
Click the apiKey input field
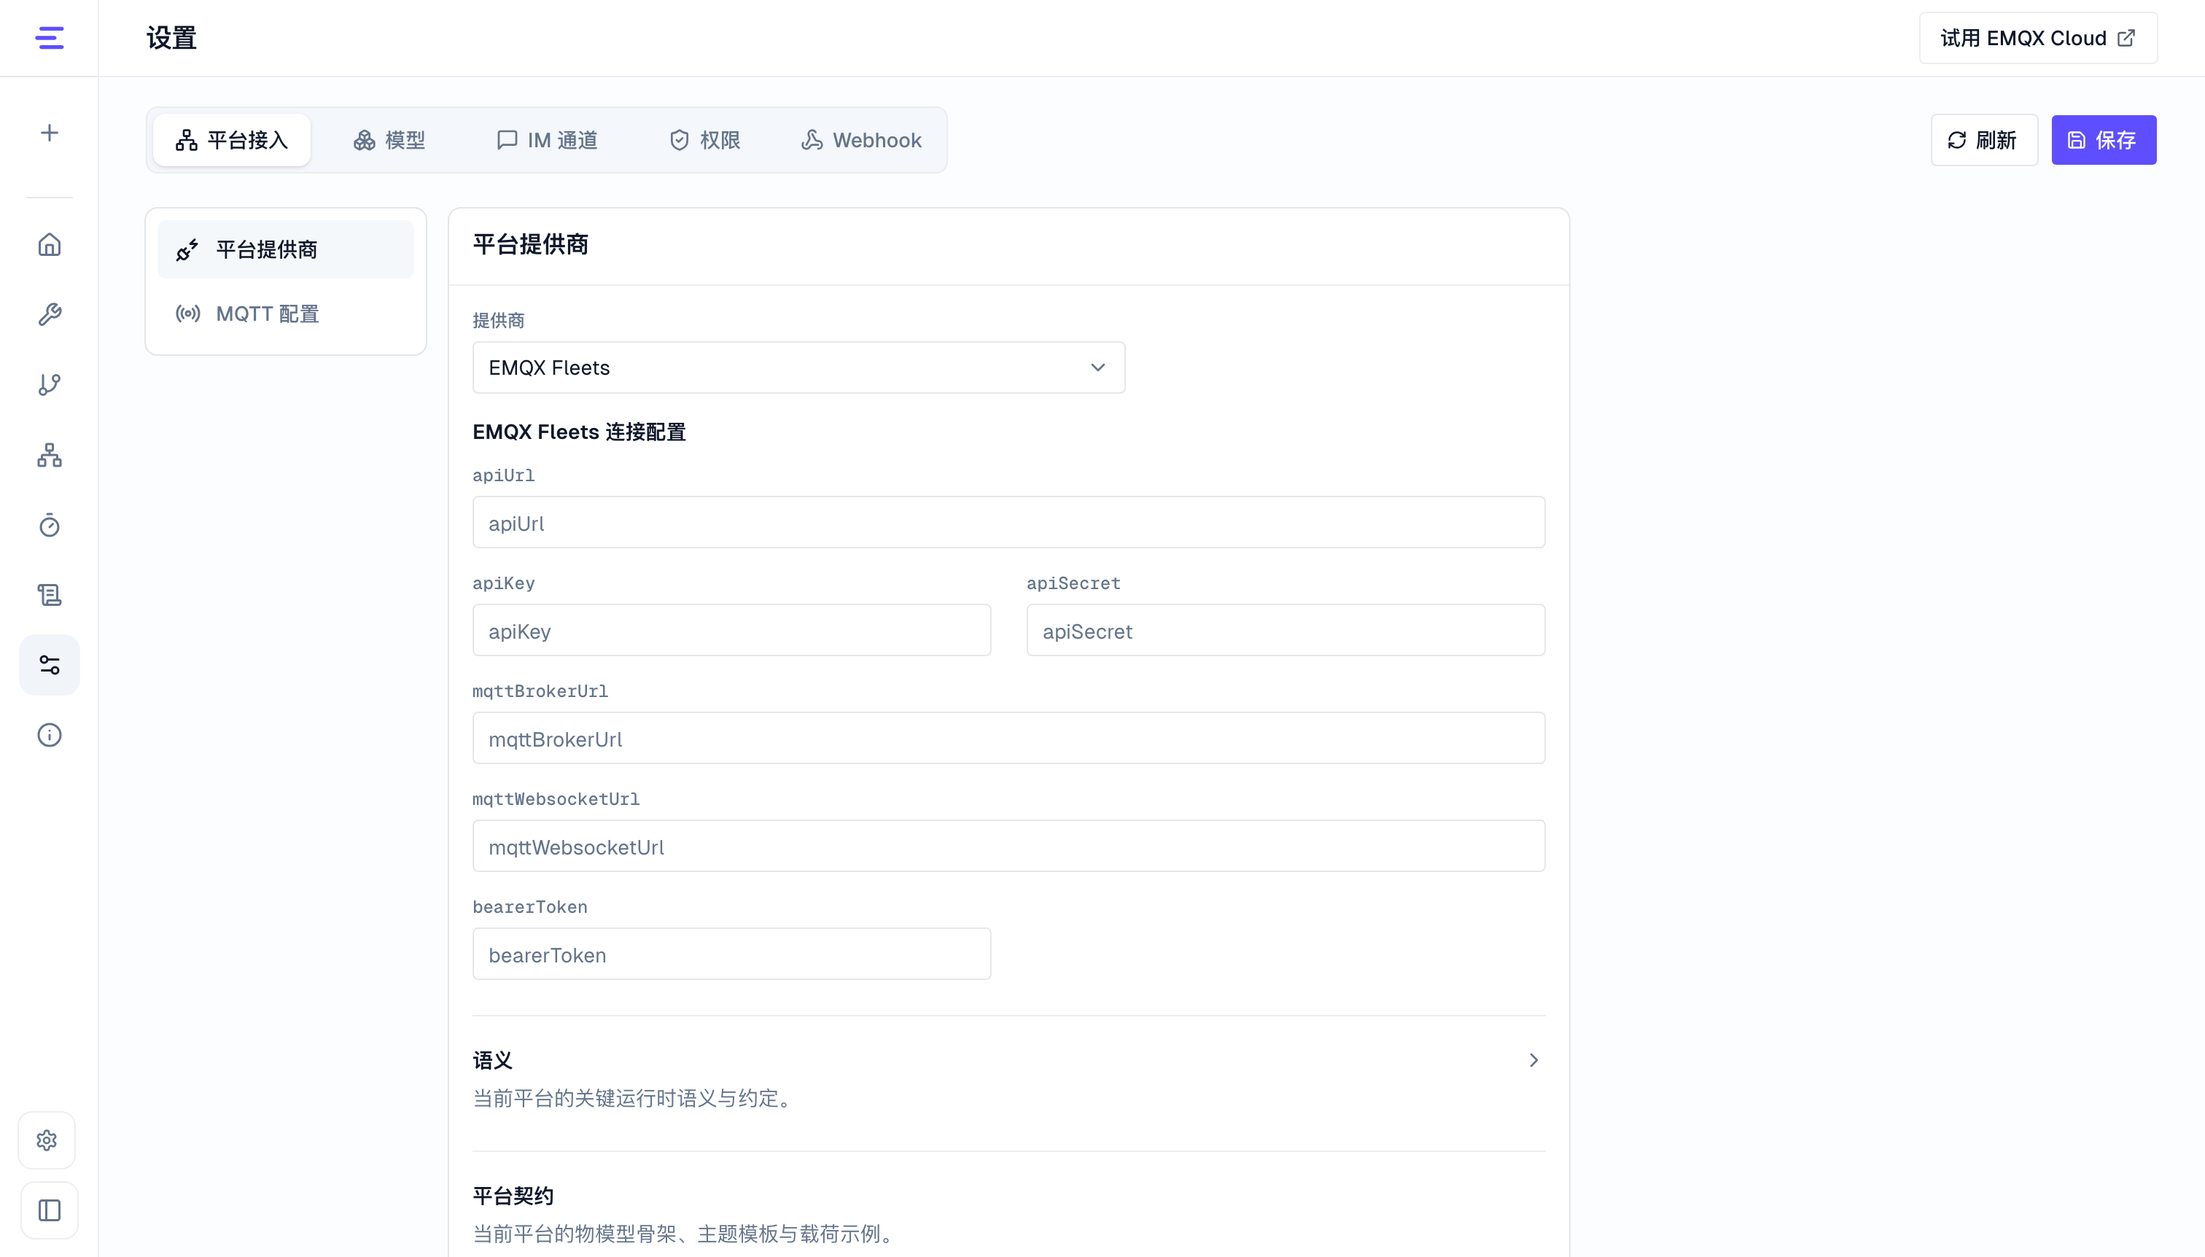pyautogui.click(x=731, y=630)
